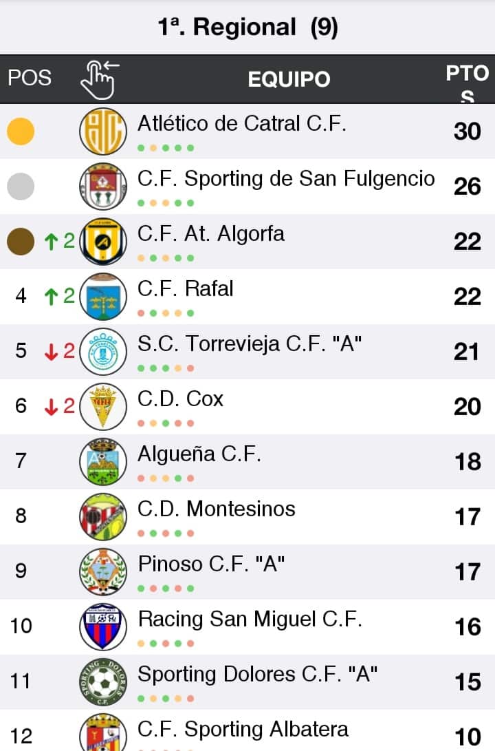Tap the silver second-place position dot
Screen dimensions: 495x751
tap(21, 186)
